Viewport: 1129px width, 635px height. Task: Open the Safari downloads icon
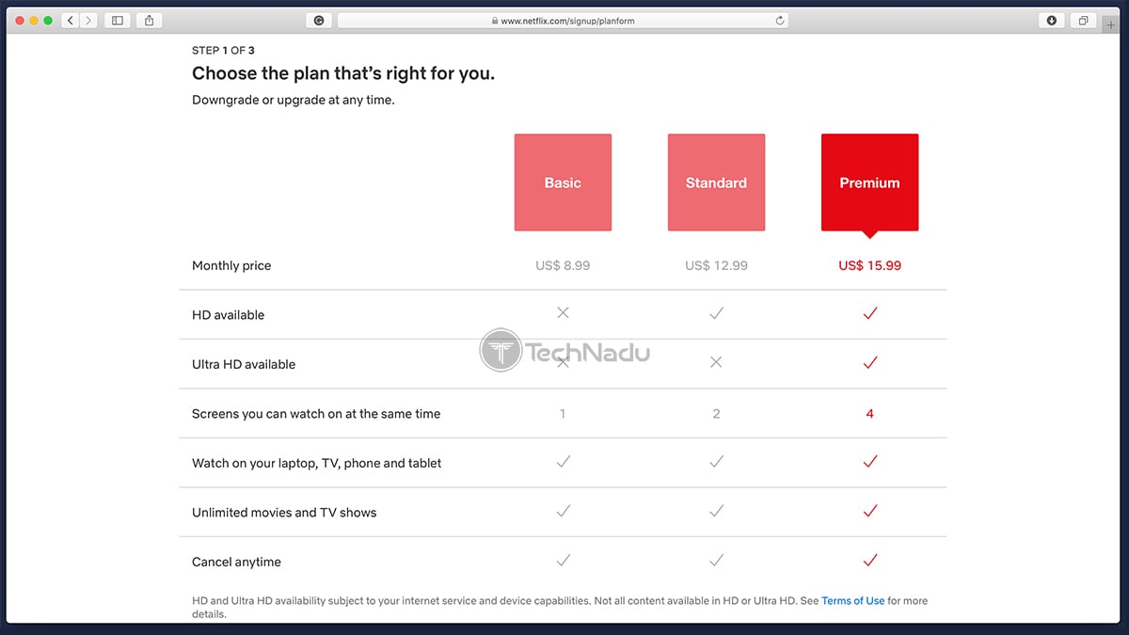(1051, 21)
